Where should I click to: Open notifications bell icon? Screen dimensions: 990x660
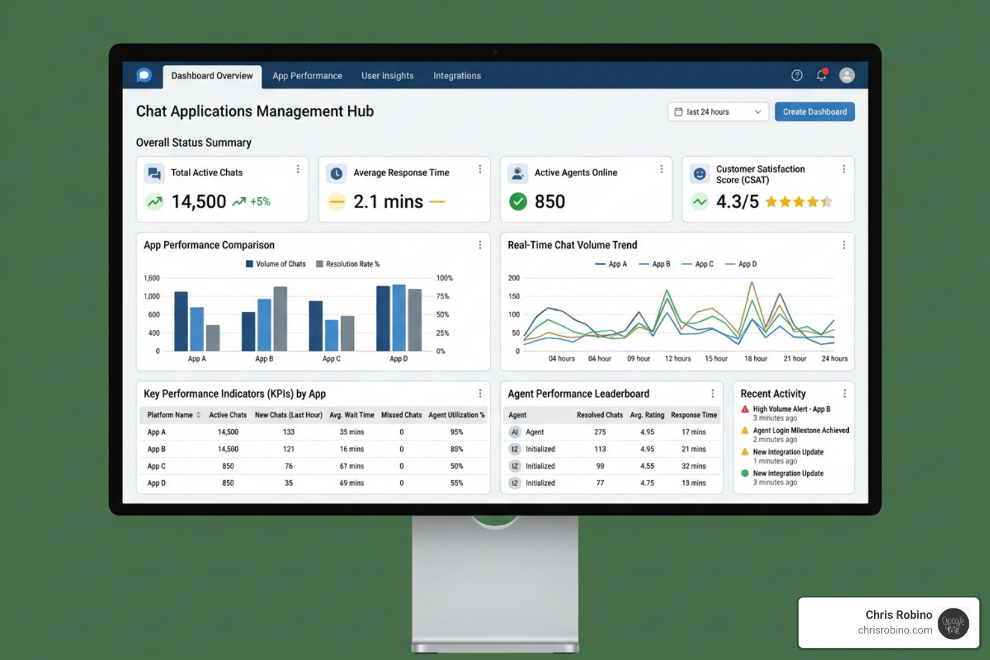821,75
